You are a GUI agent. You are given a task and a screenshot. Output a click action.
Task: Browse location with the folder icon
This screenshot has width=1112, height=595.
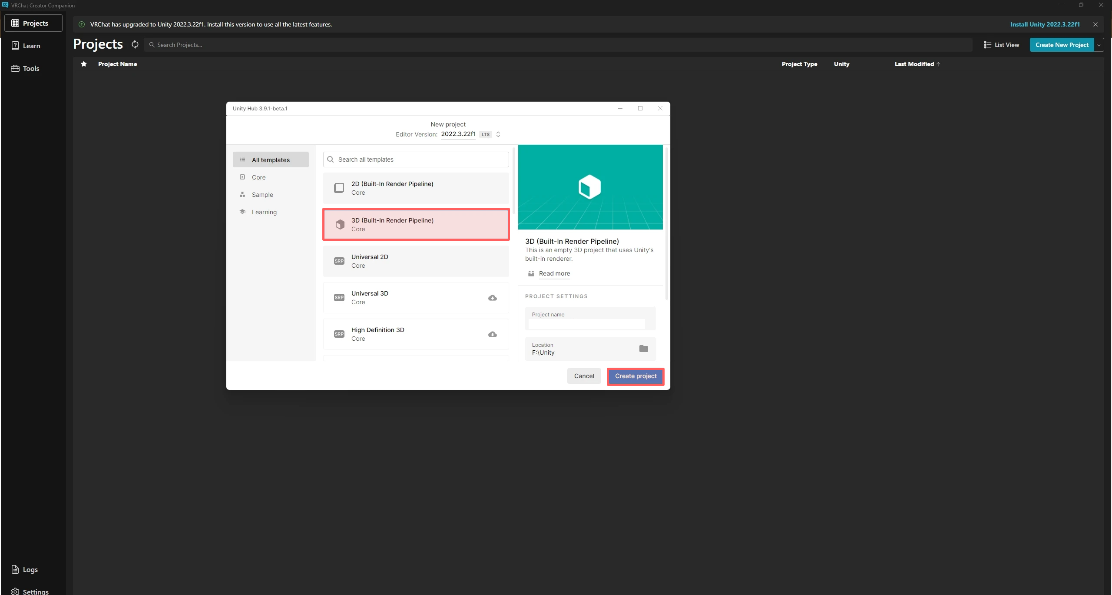tap(643, 349)
